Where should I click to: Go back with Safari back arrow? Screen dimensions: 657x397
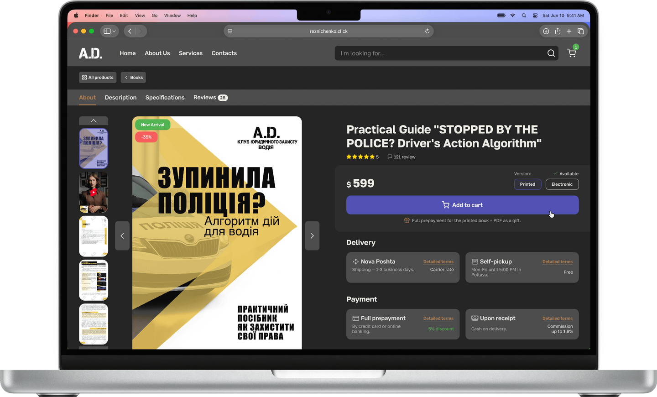pyautogui.click(x=130, y=31)
